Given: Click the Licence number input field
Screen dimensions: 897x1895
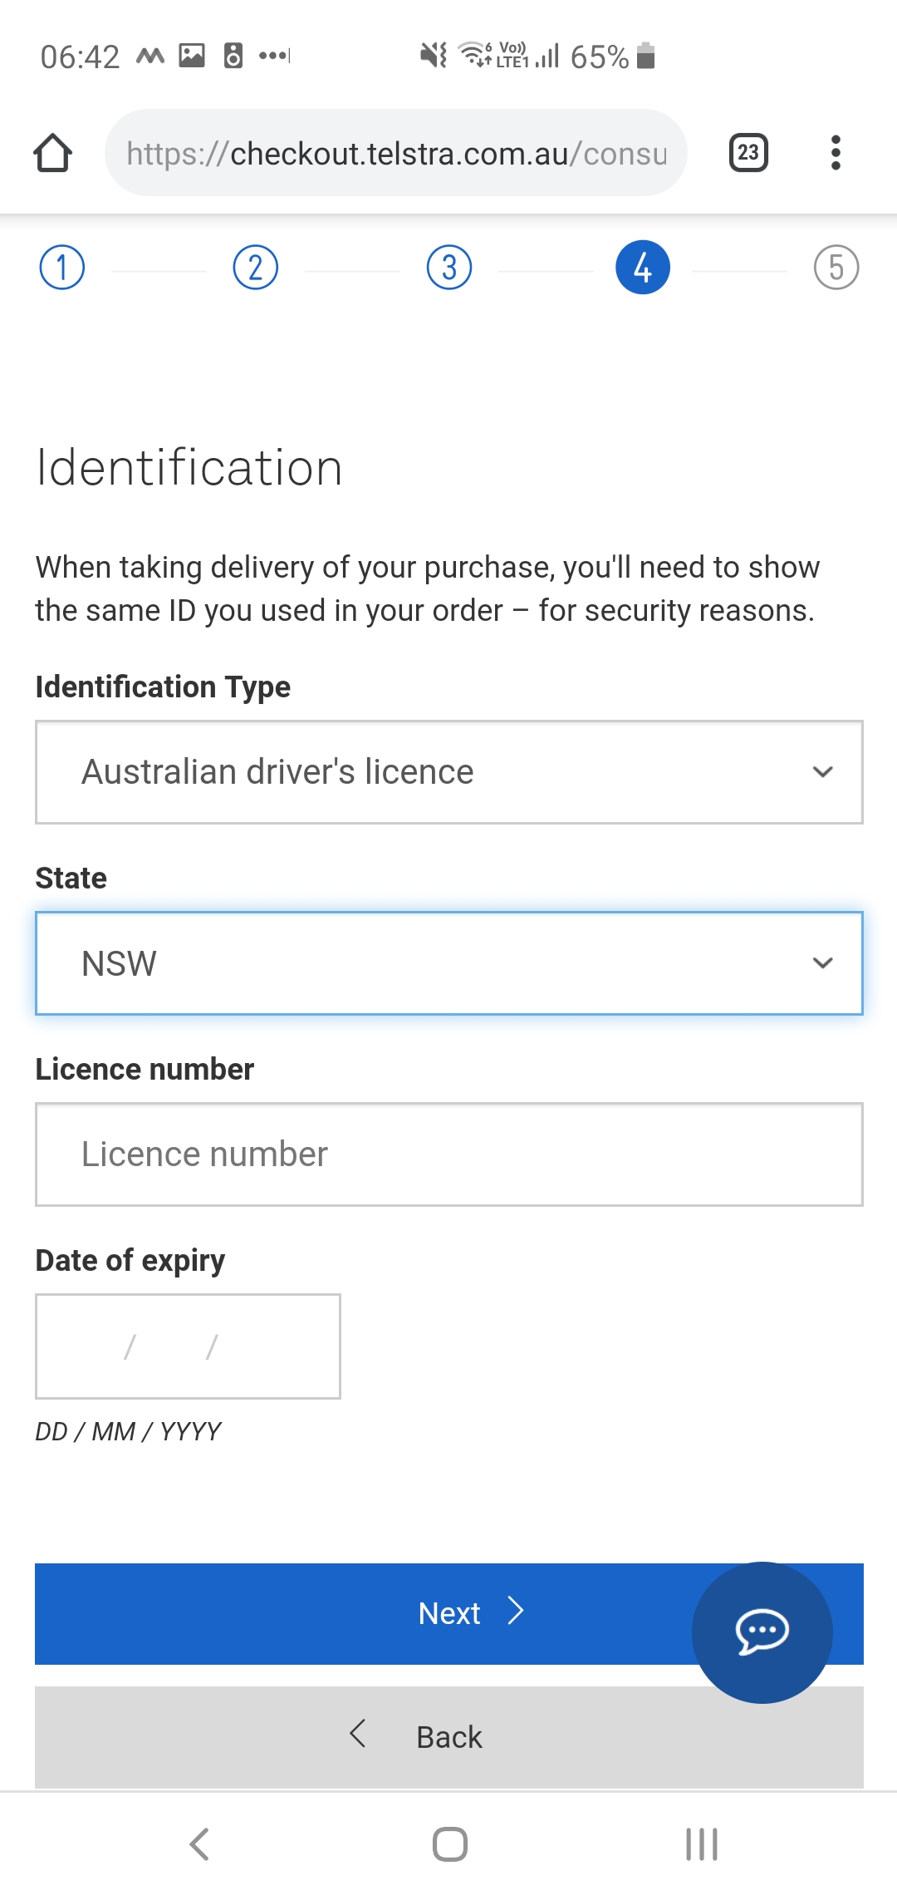Looking at the screenshot, I should 449,1154.
